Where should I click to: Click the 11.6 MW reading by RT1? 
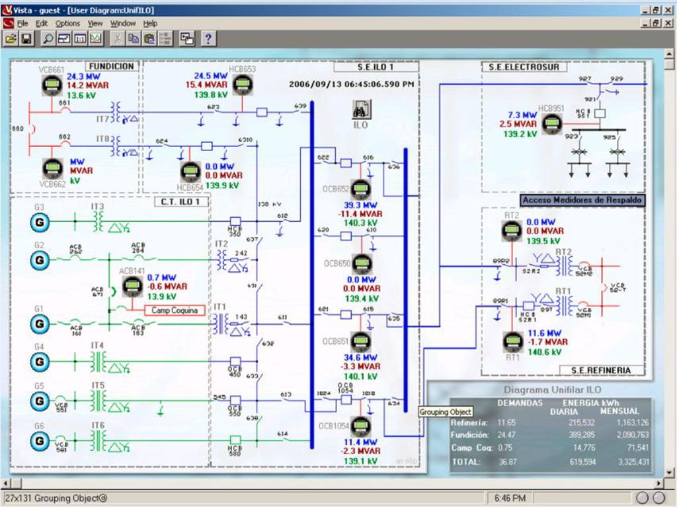point(545,333)
